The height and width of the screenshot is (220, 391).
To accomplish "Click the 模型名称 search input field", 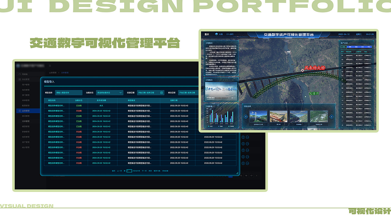I will (x=69, y=93).
